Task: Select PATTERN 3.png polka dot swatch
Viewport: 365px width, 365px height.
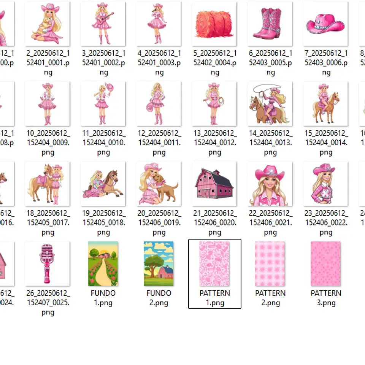Action: [x=326, y=263]
